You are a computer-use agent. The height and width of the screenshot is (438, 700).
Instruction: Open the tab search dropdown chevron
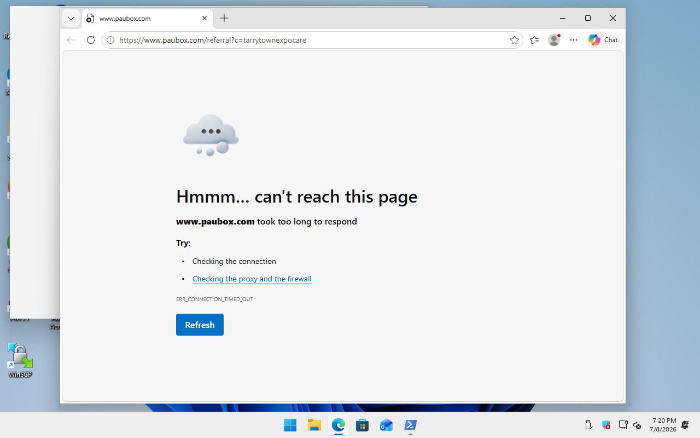[x=71, y=18]
